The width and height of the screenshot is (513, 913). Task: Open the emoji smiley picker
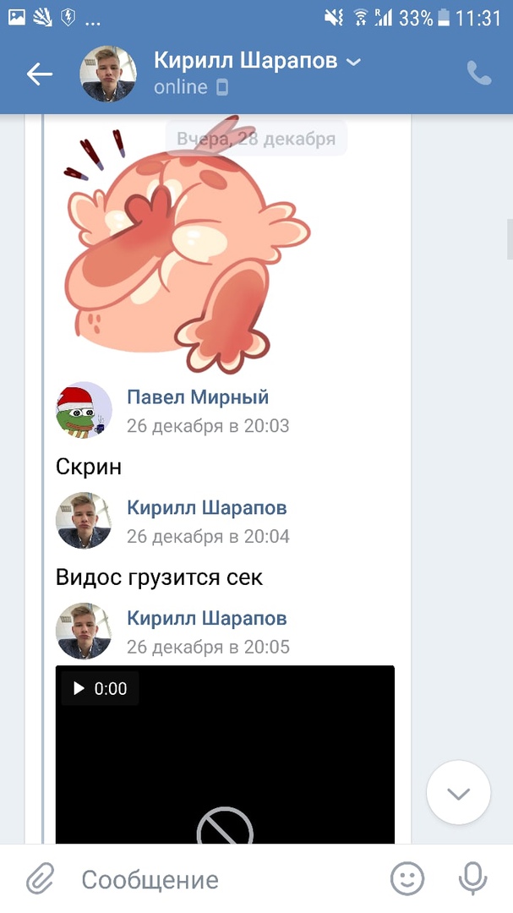(x=407, y=878)
